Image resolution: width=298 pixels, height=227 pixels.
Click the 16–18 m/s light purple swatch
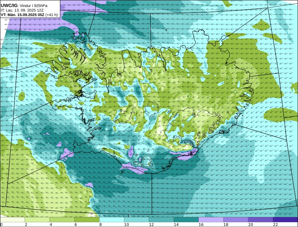coord(211,220)
